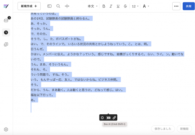Viewport: 195px width, 135px height.
Task: Open the settings gear in the sidebar
Action: 6,129
